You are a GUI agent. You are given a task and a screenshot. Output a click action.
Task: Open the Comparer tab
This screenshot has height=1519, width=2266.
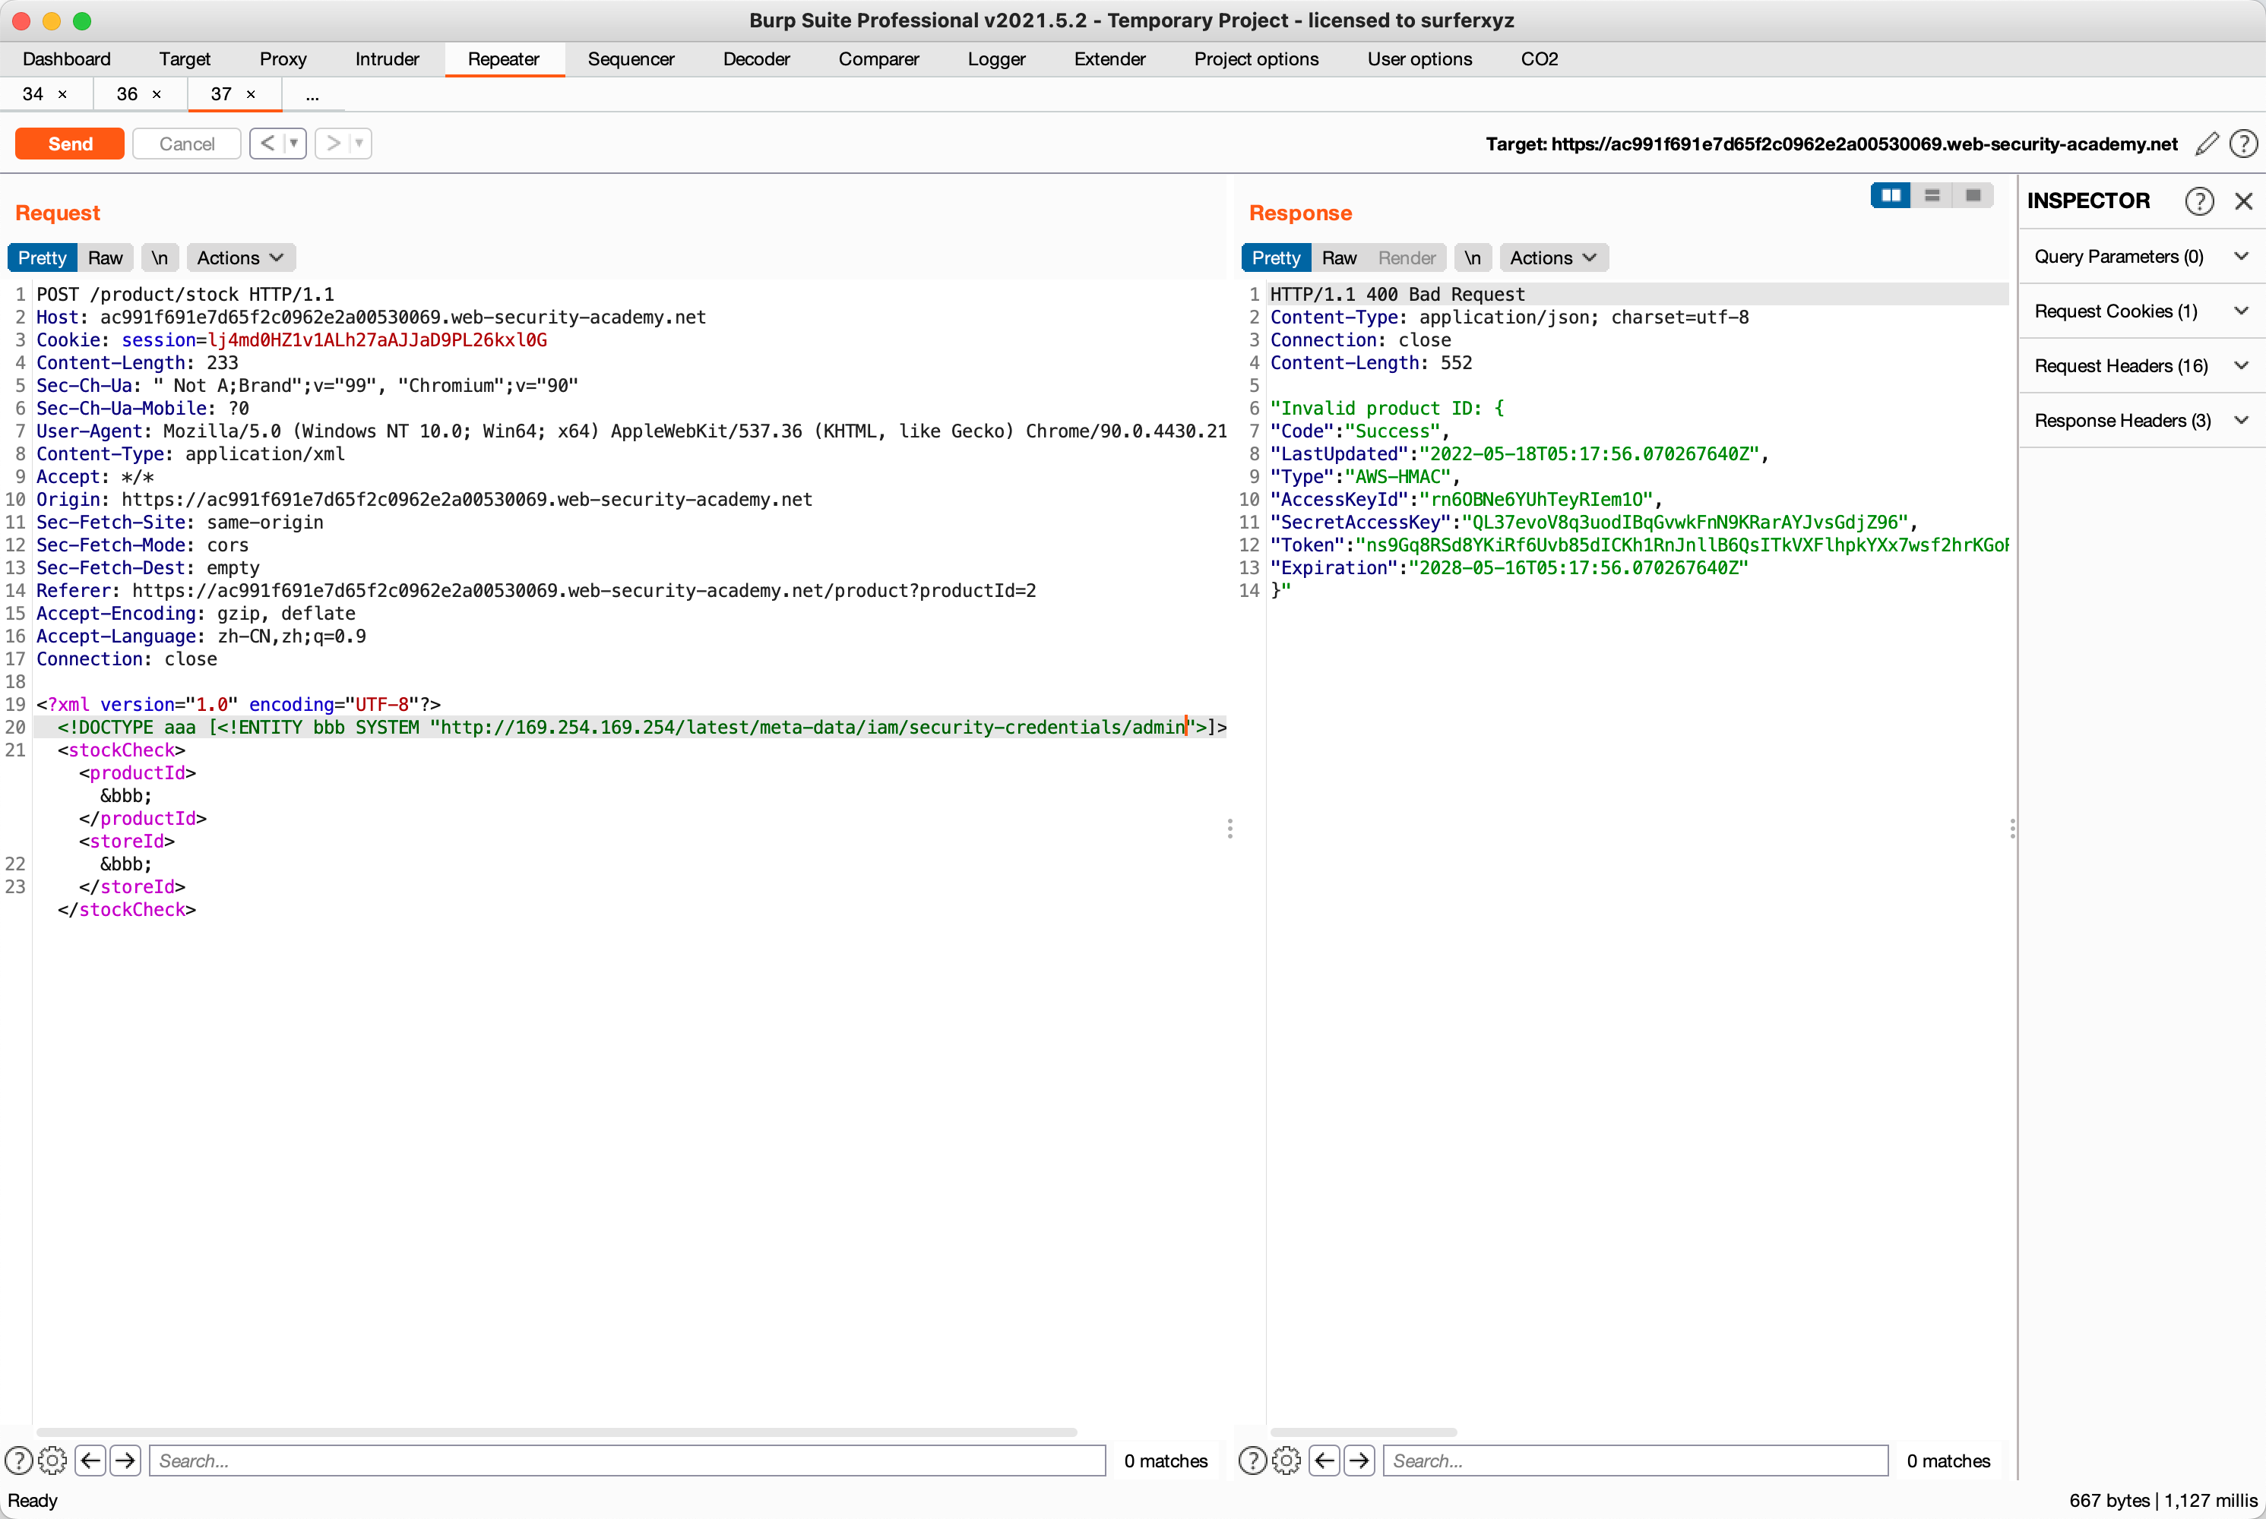(x=878, y=59)
